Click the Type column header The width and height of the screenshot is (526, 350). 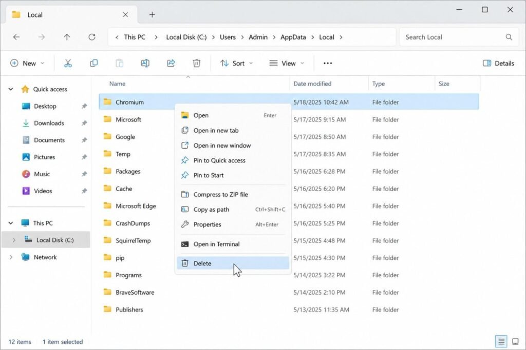[379, 84]
